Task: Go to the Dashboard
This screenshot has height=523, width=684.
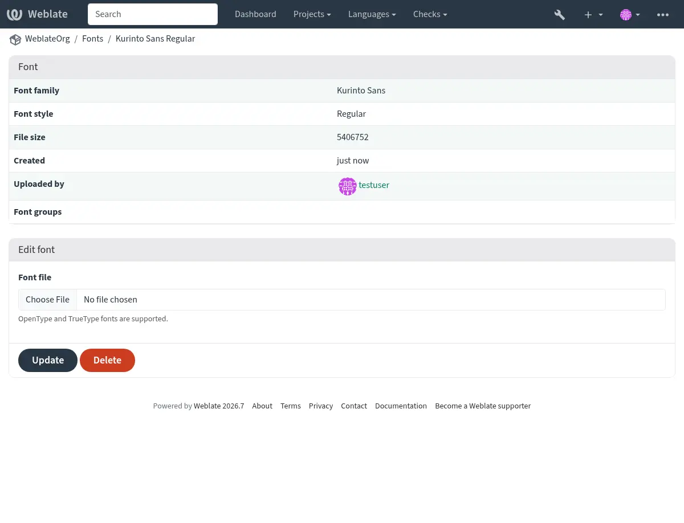Action: pos(255,14)
